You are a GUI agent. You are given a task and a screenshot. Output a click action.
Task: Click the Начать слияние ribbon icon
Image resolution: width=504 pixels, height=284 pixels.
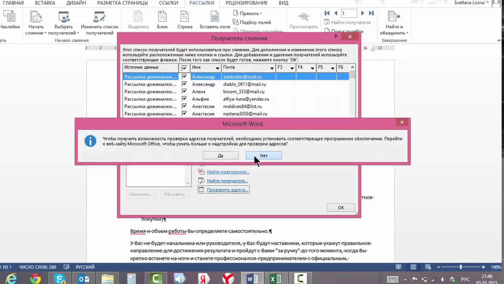coord(36,22)
